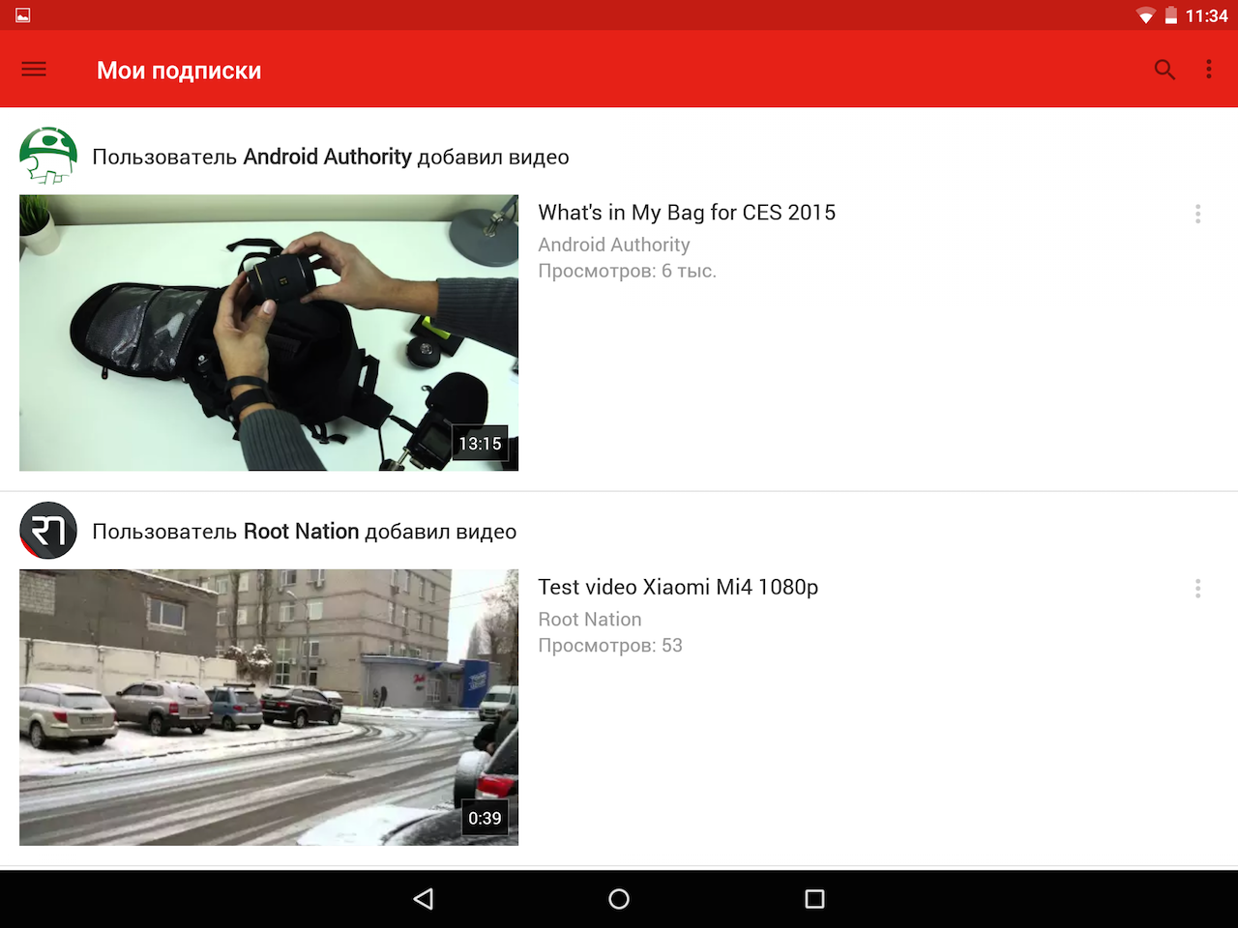
Task: Tap 'Просмотров: 53' view count
Action: [610, 645]
